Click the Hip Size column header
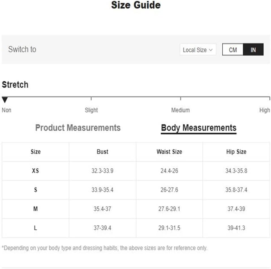Image resolution: width=271 pixels, height=269 pixels. (x=236, y=152)
